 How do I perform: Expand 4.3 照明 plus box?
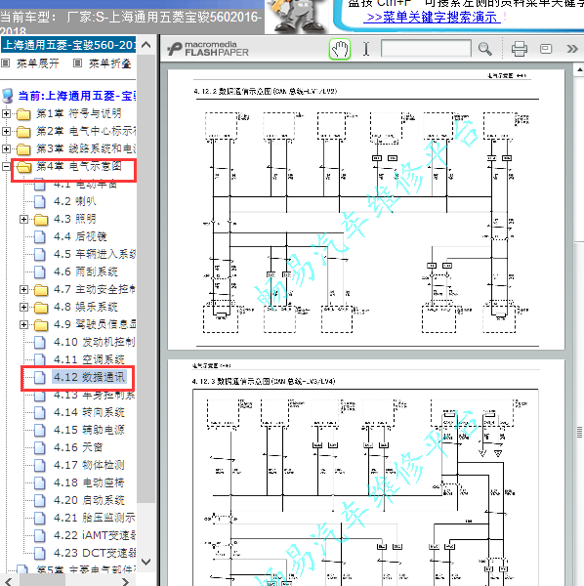(23, 219)
